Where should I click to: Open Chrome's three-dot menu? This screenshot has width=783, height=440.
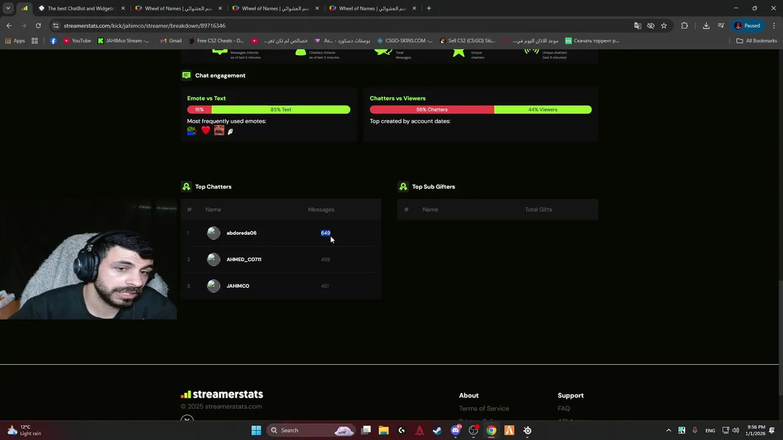click(774, 26)
